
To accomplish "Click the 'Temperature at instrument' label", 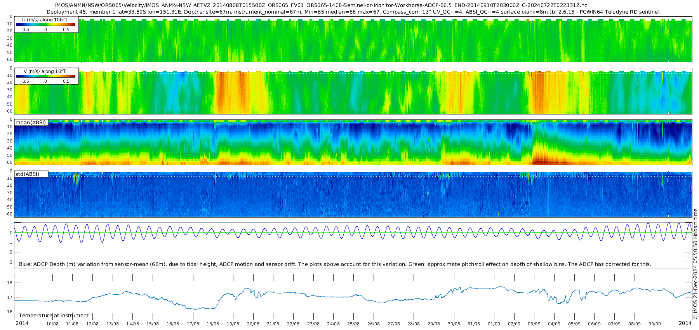I will point(54,316).
